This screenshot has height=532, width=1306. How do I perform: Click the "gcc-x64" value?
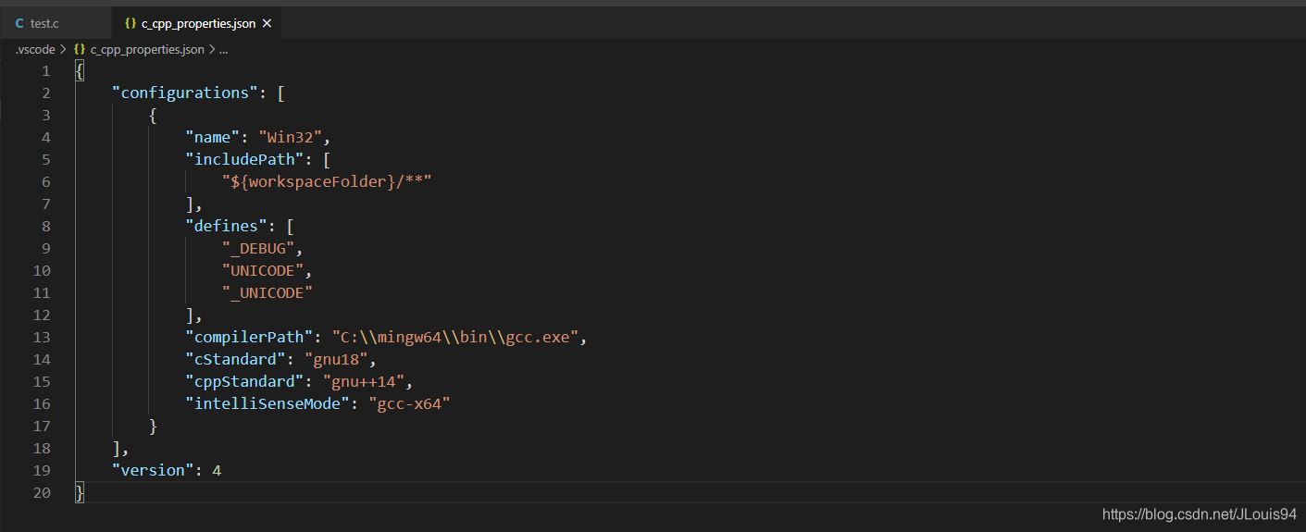pyautogui.click(x=410, y=403)
